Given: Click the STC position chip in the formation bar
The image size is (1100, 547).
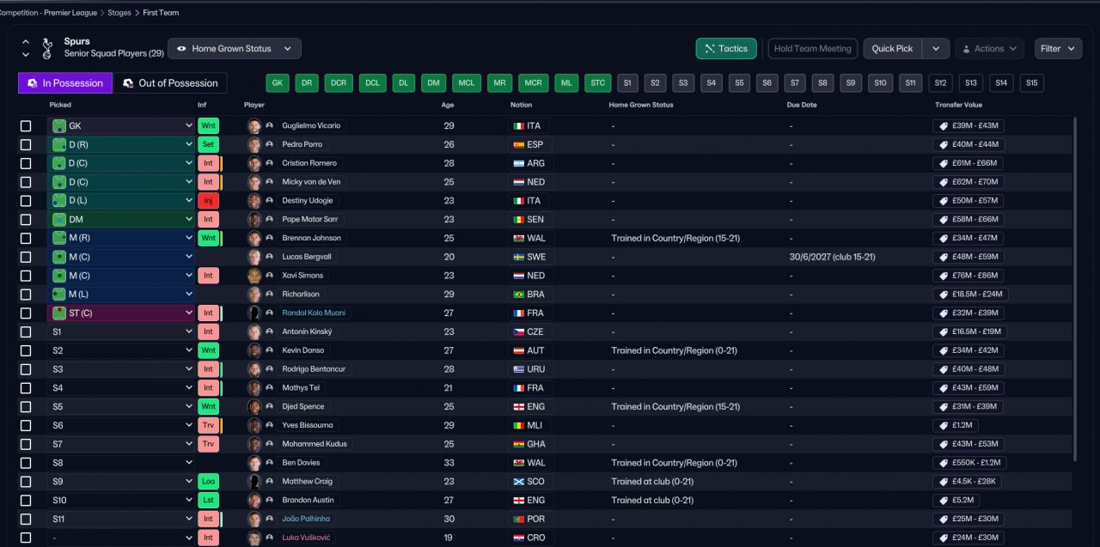Looking at the screenshot, I should (597, 83).
